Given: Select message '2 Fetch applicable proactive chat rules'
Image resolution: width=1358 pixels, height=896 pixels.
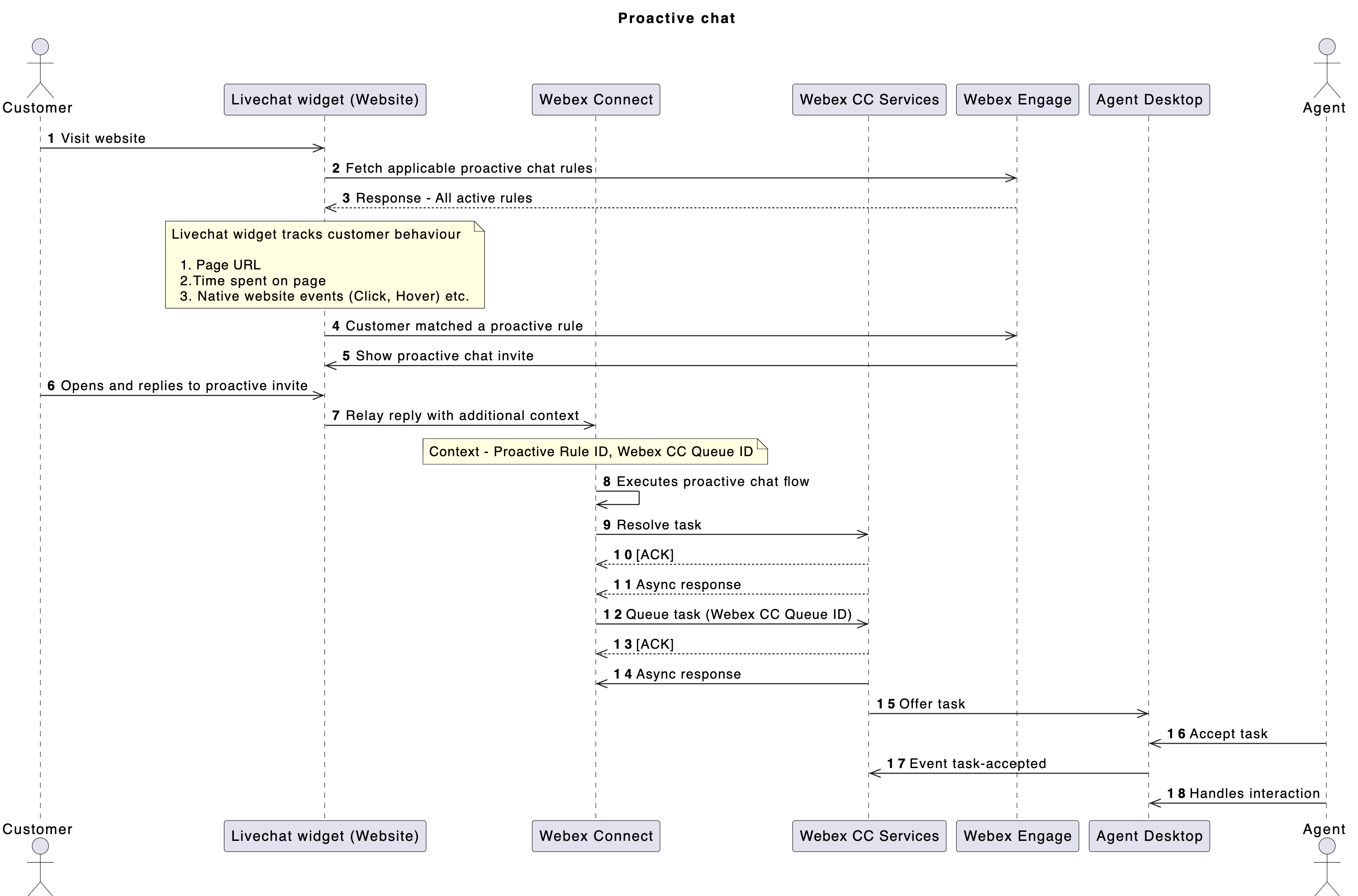Looking at the screenshot, I should point(462,168).
